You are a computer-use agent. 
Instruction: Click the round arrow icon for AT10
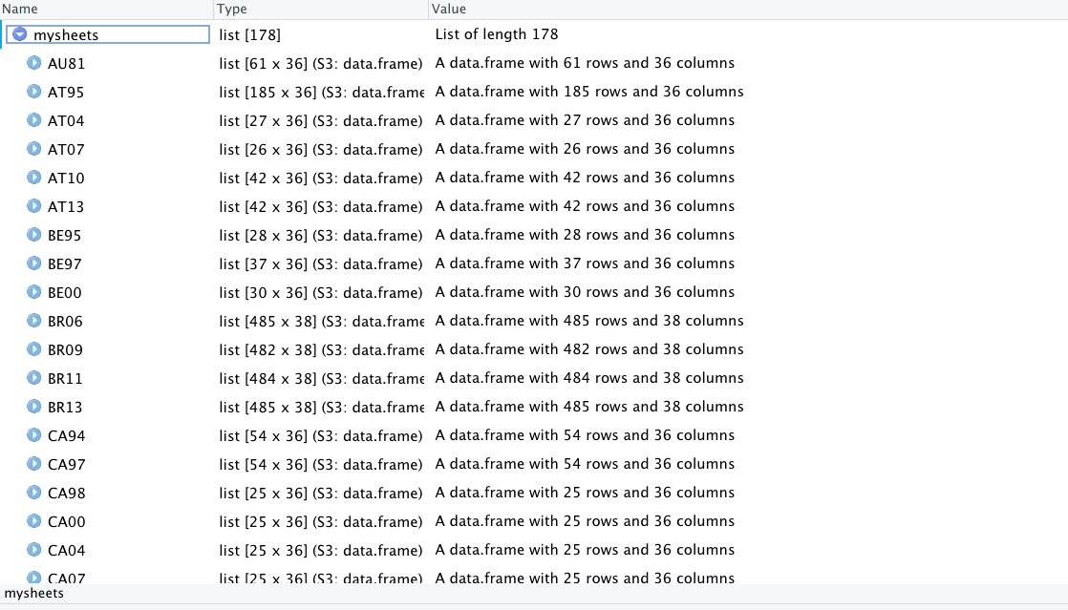coord(34,179)
